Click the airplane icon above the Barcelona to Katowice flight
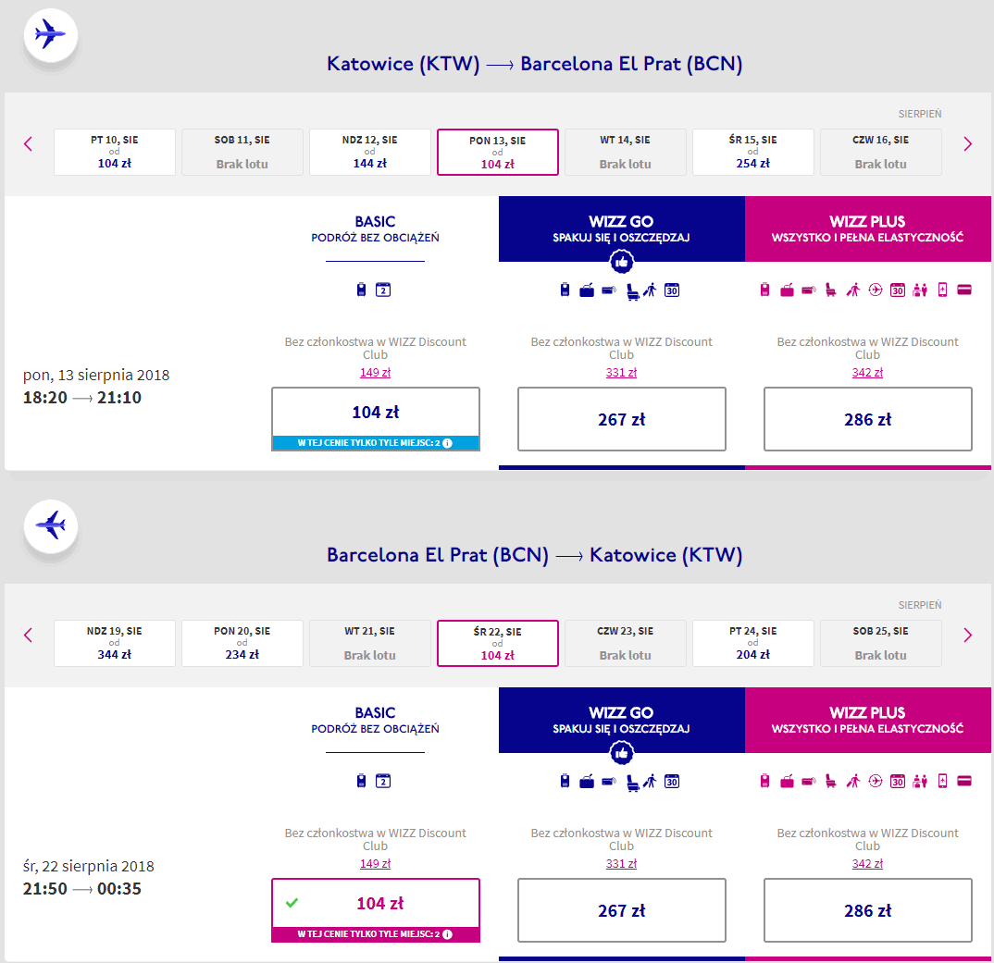 (50, 526)
